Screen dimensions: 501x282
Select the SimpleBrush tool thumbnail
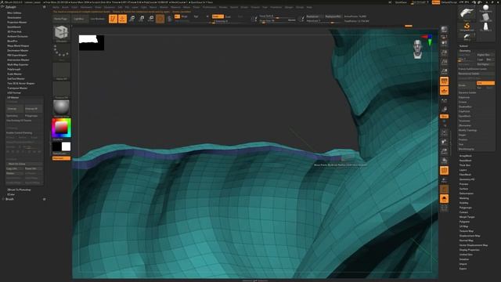coord(467,27)
